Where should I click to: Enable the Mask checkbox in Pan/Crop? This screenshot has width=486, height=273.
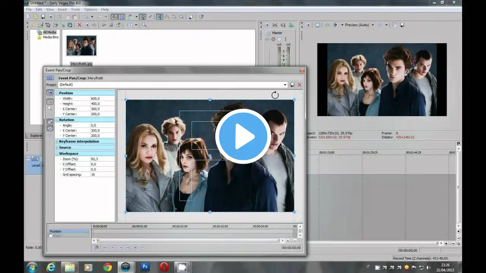click(50, 236)
